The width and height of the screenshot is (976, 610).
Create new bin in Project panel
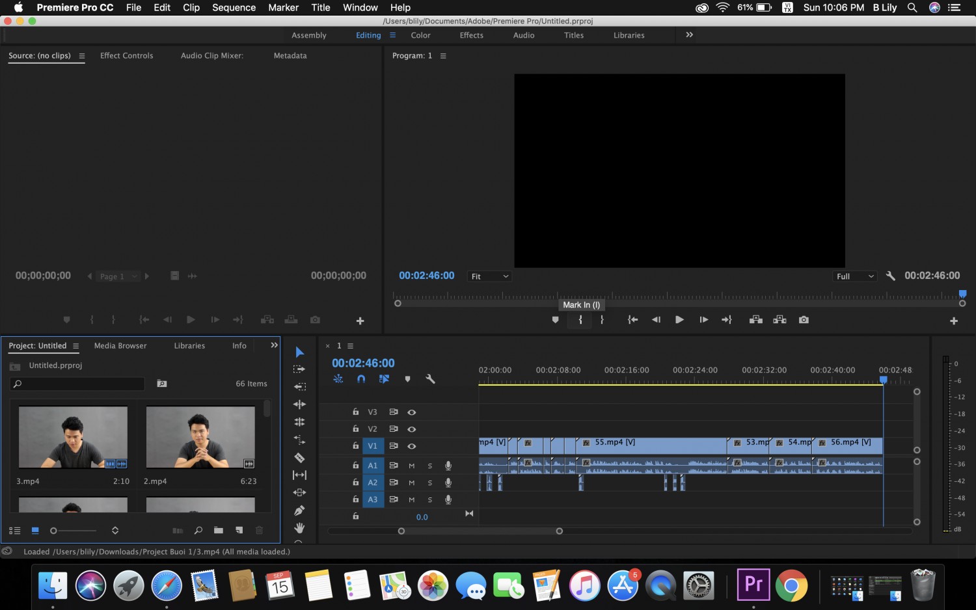tap(219, 531)
